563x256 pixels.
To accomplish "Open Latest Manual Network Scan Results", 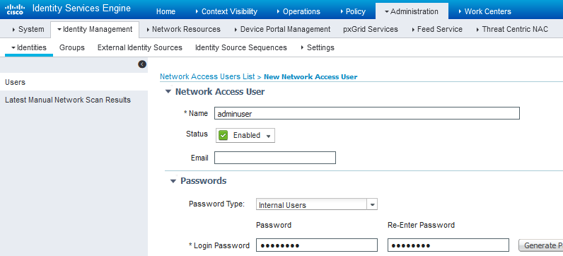I will point(68,100).
